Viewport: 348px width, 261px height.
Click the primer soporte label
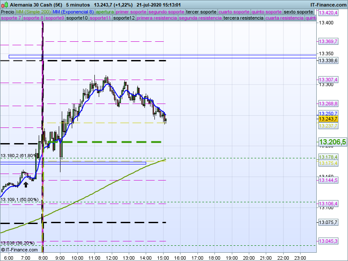click(x=131, y=12)
